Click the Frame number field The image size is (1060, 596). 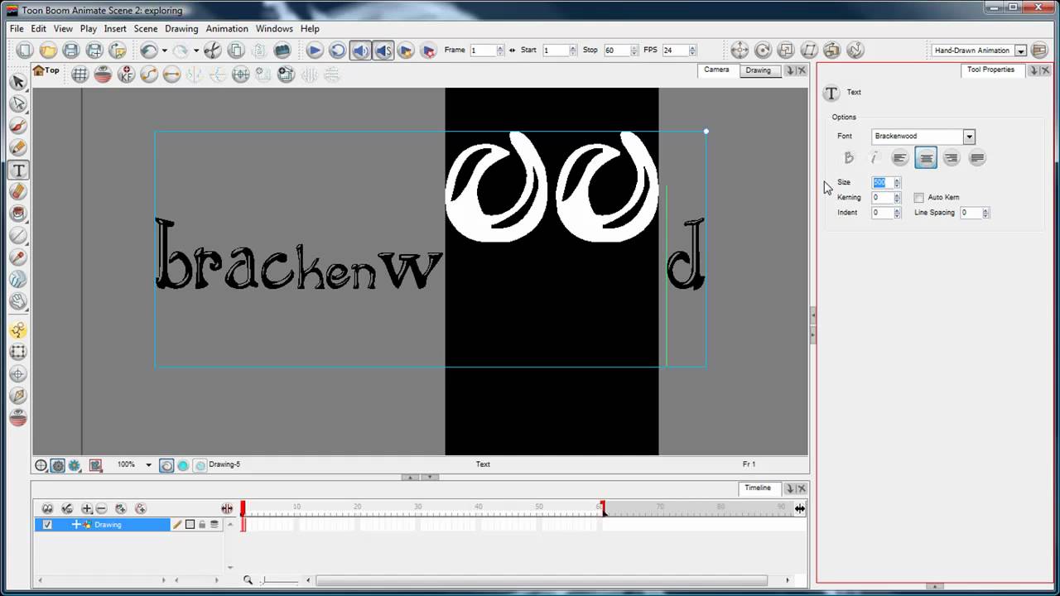(483, 50)
